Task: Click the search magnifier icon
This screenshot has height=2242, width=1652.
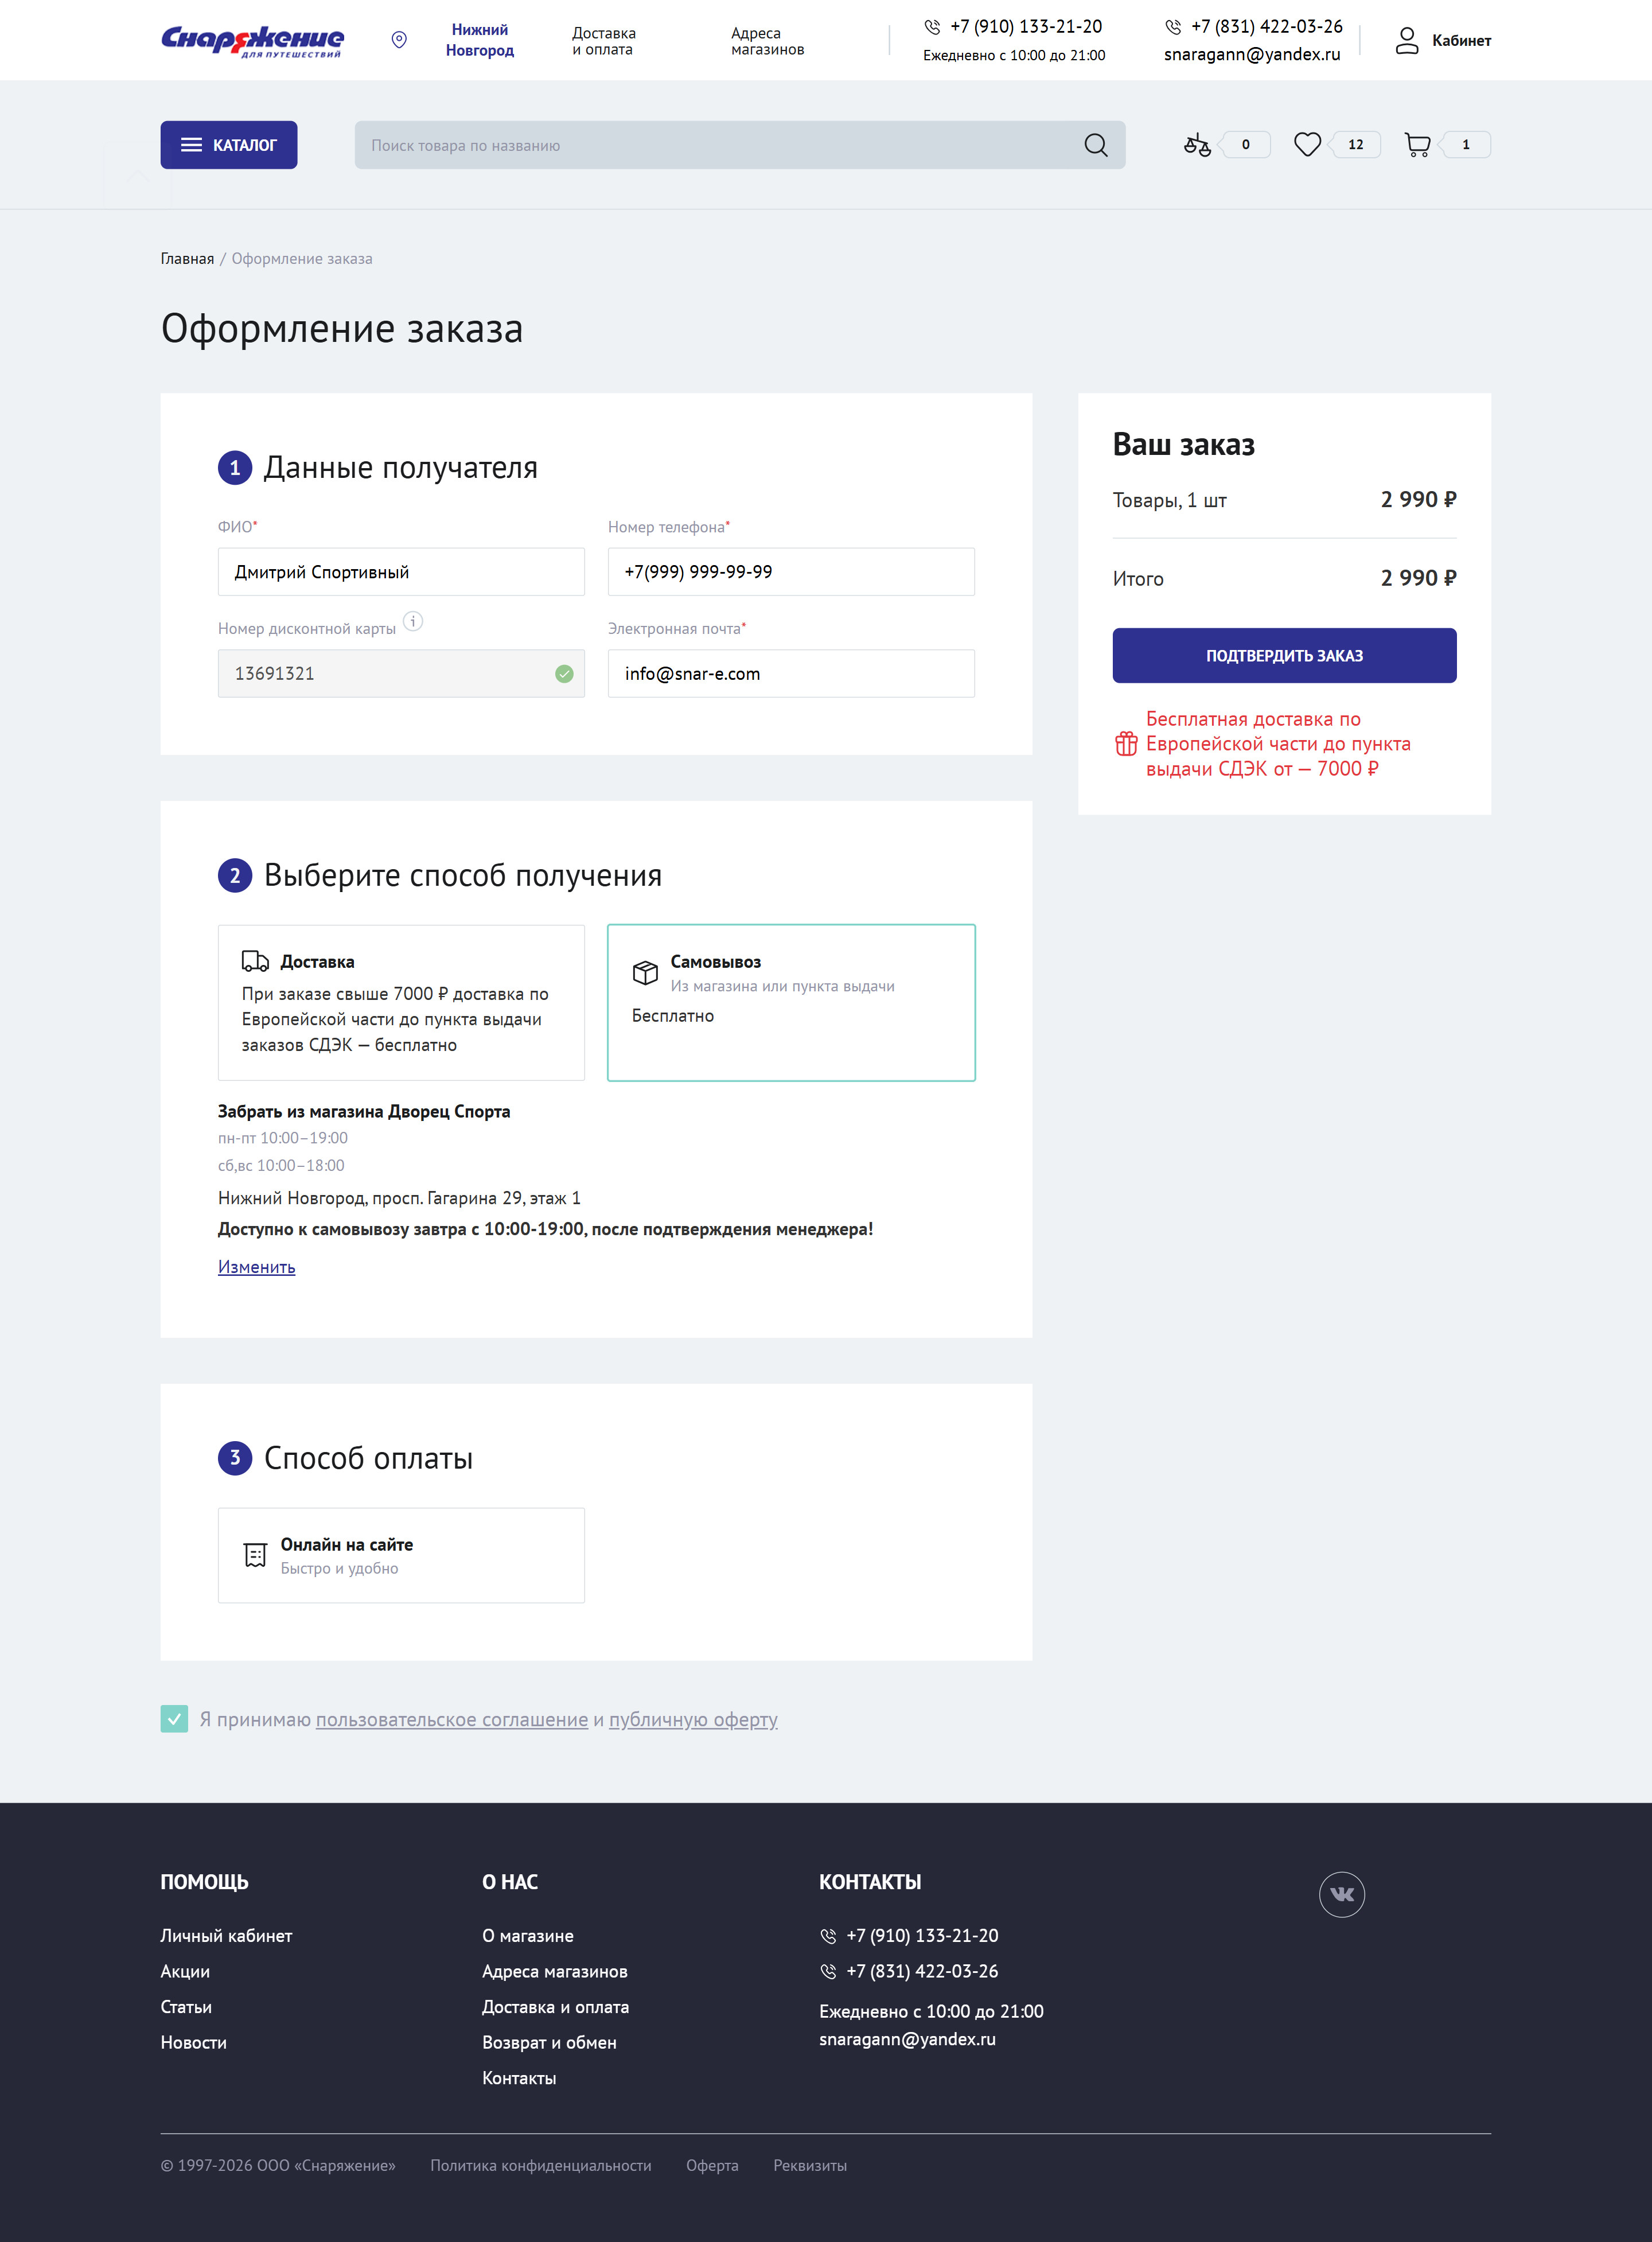Action: pos(1096,145)
